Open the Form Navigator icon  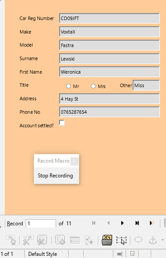(x=60, y=240)
